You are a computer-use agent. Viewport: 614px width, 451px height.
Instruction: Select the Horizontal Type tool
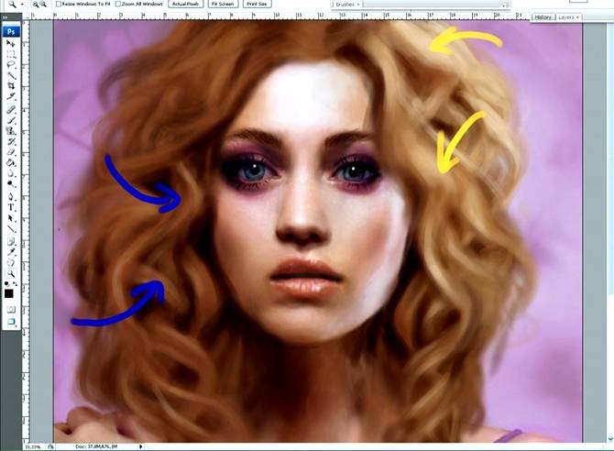coord(11,207)
